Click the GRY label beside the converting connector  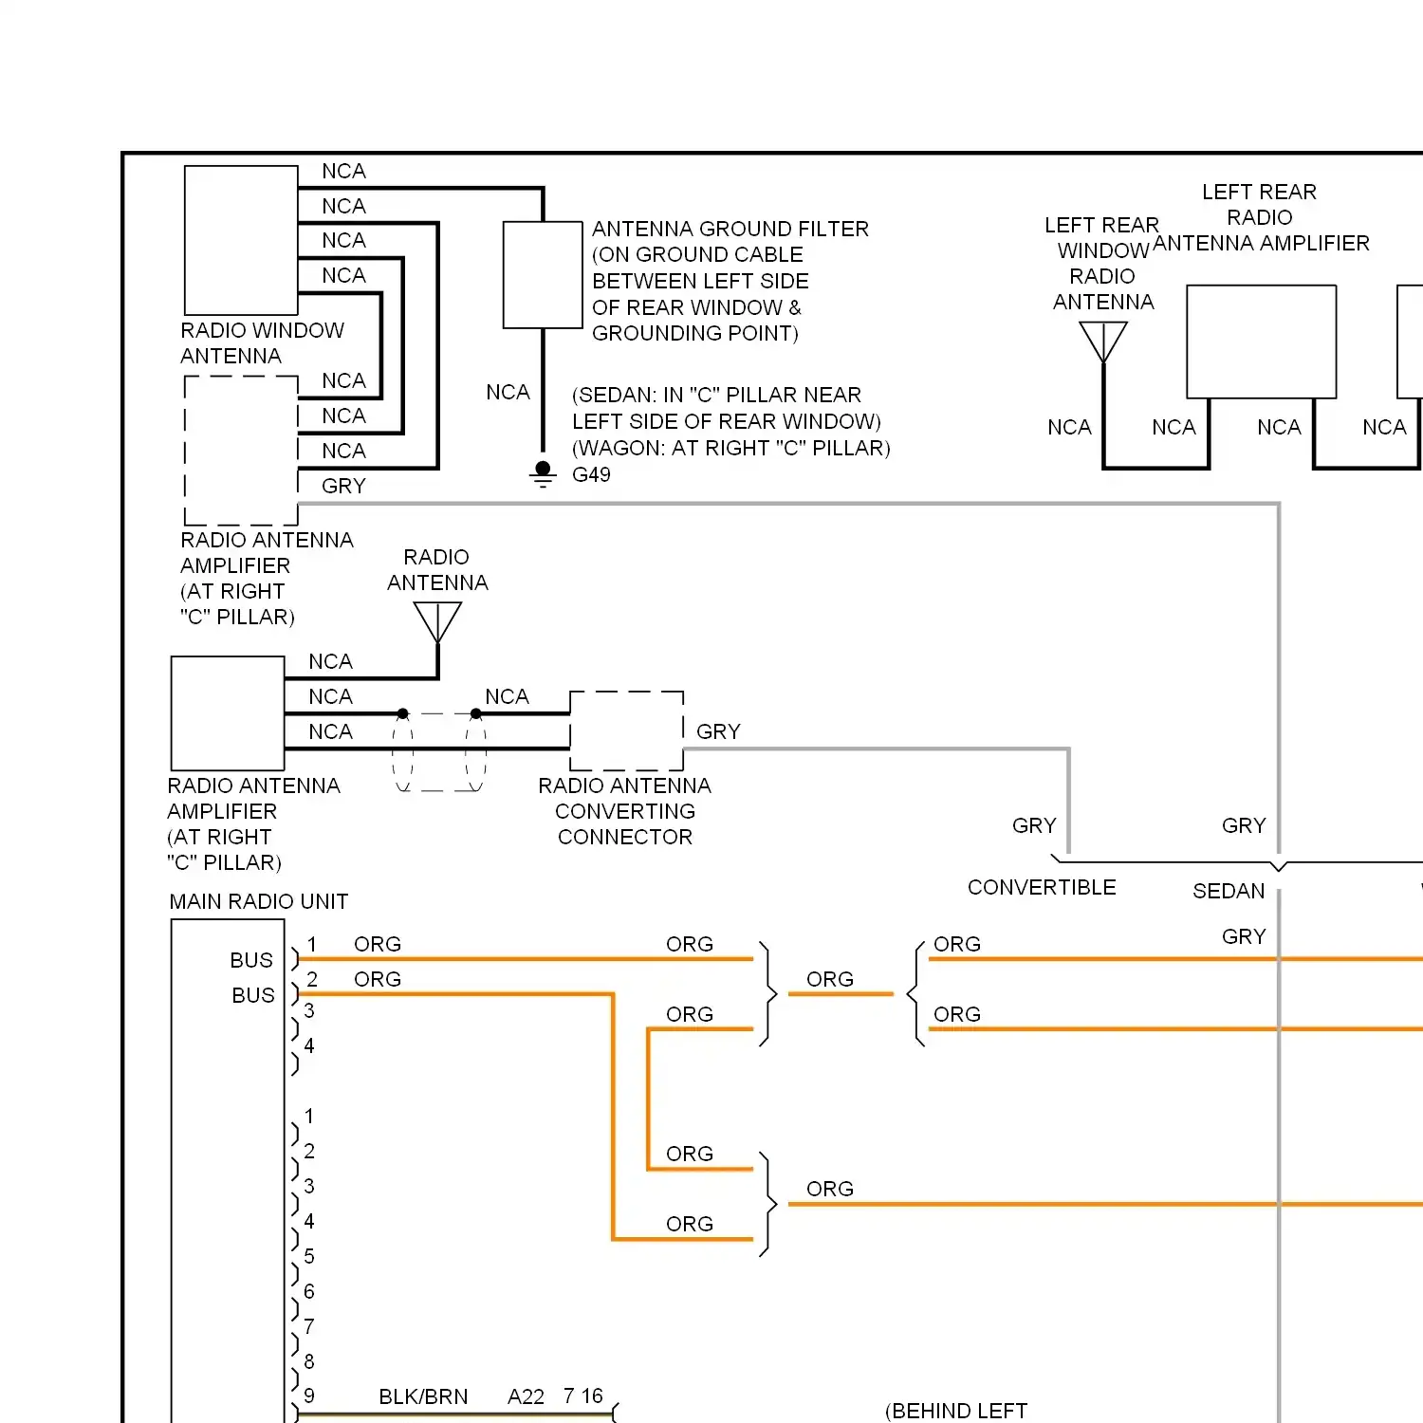click(x=718, y=731)
